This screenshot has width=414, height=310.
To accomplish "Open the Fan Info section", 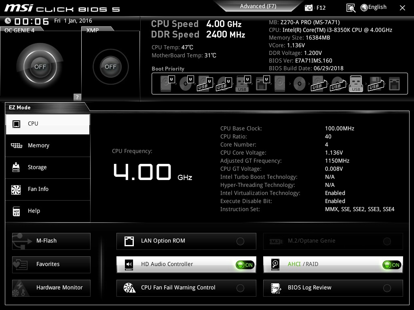I will 48,189.
